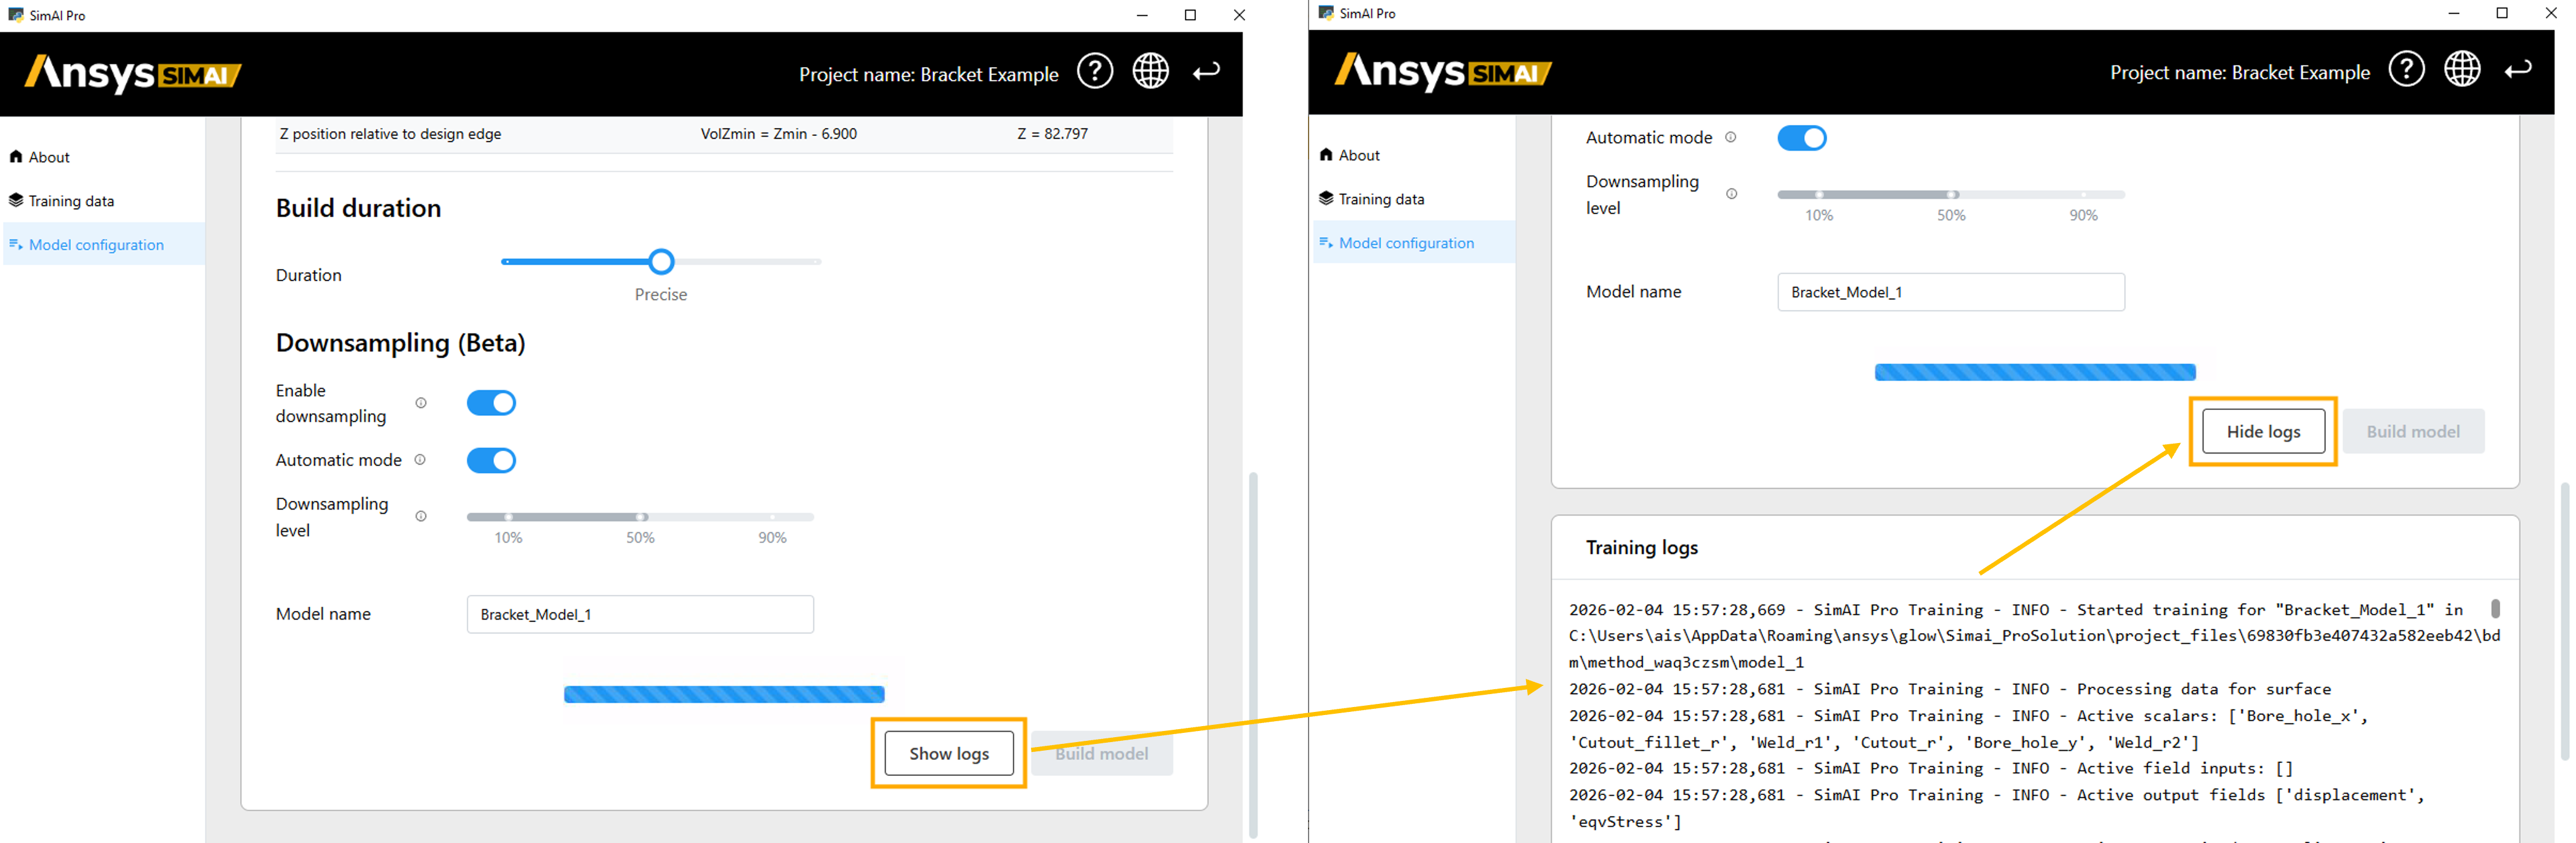Click info icon beside Enable downsampling
Screen dimensions: 2576x843
(x=421, y=404)
